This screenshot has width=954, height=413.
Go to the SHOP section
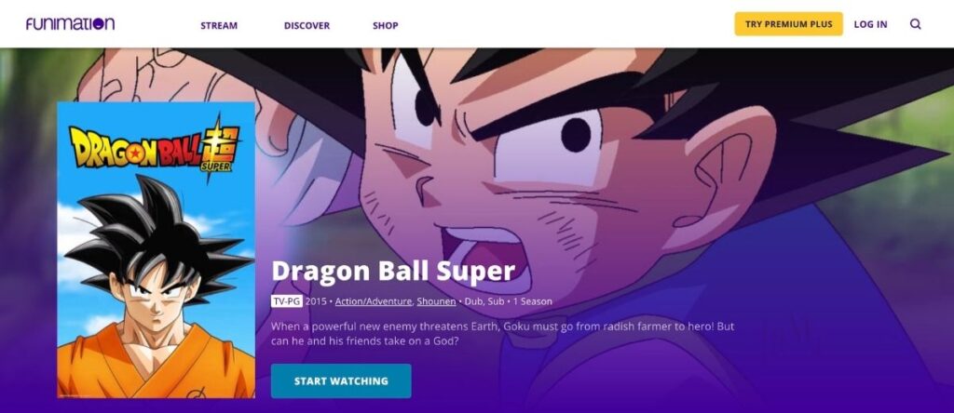(385, 25)
